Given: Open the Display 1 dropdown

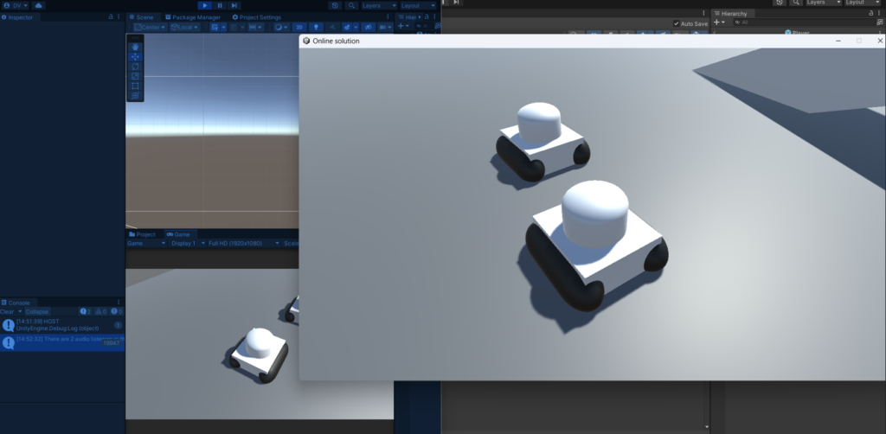Looking at the screenshot, I should 185,244.
